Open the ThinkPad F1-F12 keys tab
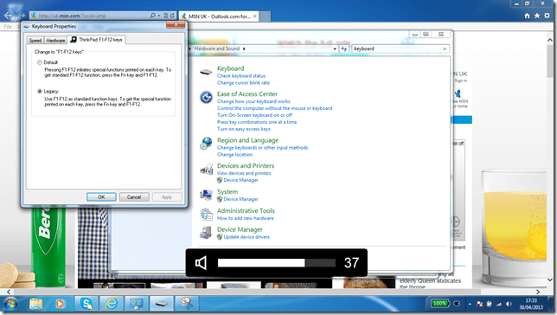Screen dimensions: 557x315 point(97,40)
